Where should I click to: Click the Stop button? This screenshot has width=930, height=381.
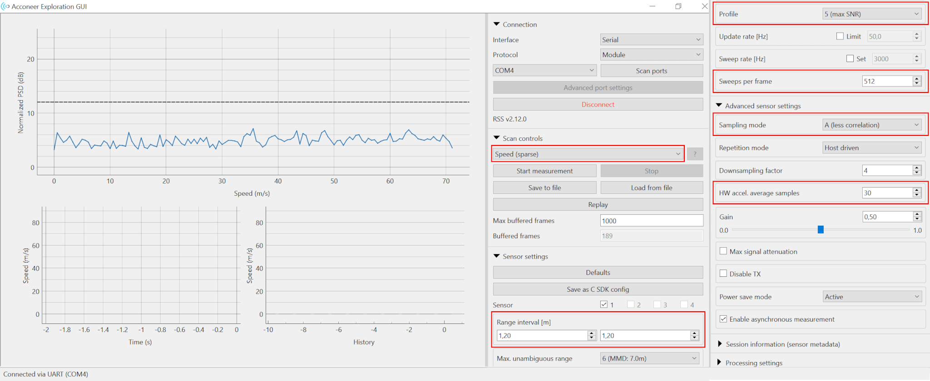click(652, 171)
